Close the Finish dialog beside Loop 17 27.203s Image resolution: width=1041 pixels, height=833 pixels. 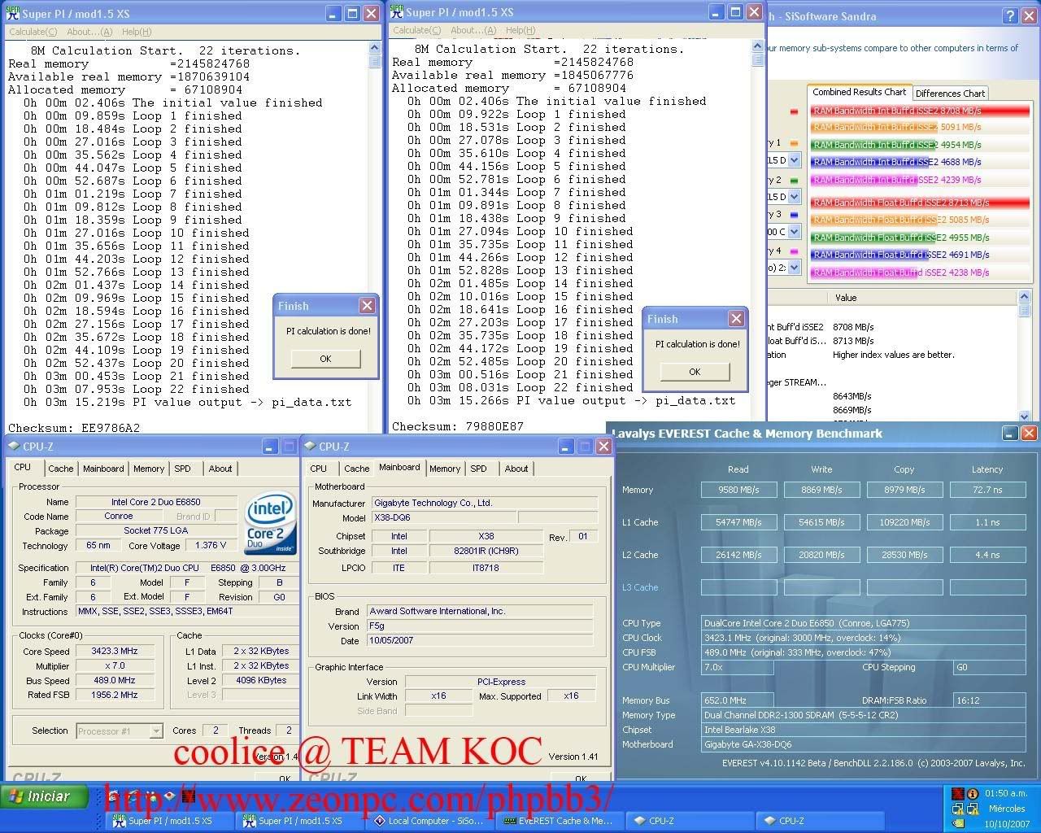[737, 319]
